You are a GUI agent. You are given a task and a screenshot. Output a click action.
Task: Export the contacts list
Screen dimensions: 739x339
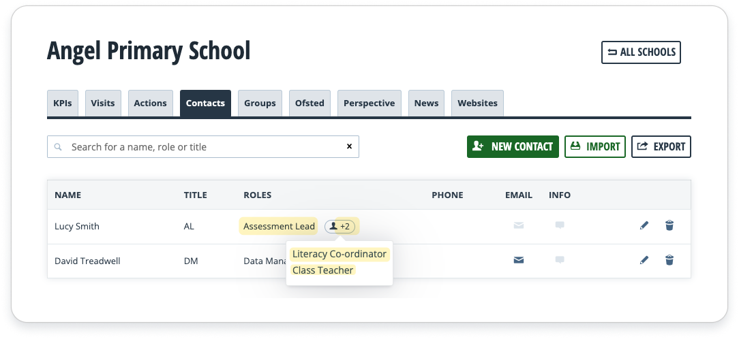point(661,146)
